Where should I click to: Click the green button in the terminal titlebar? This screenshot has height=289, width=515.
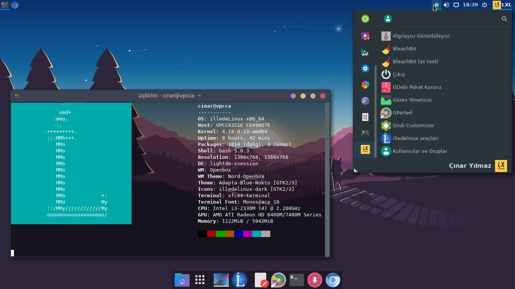[313, 96]
